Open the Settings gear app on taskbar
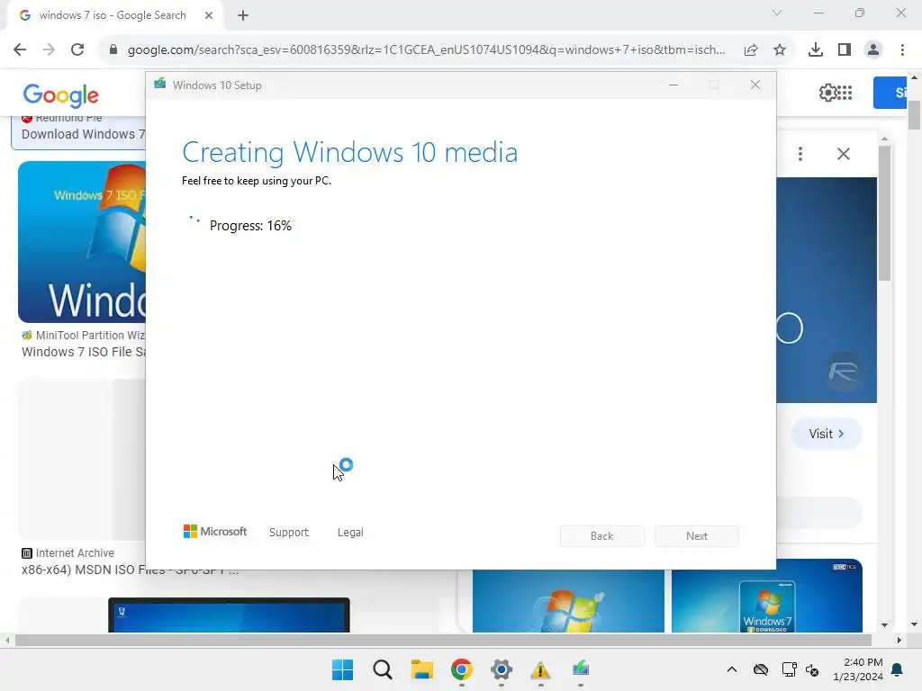Image resolution: width=922 pixels, height=691 pixels. pos(501,669)
